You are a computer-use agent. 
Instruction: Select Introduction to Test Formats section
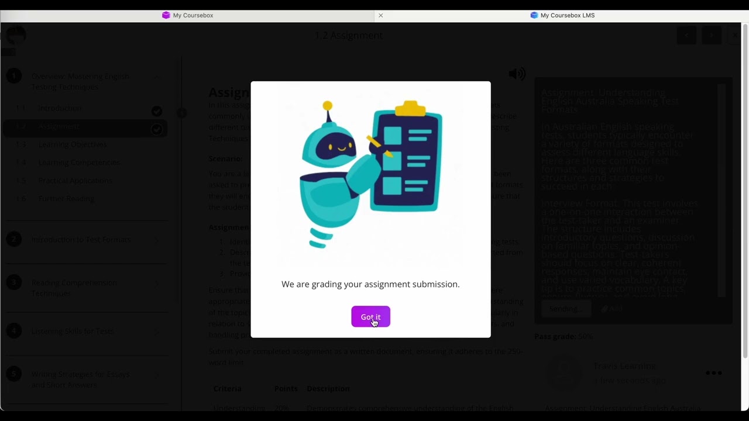click(x=81, y=240)
